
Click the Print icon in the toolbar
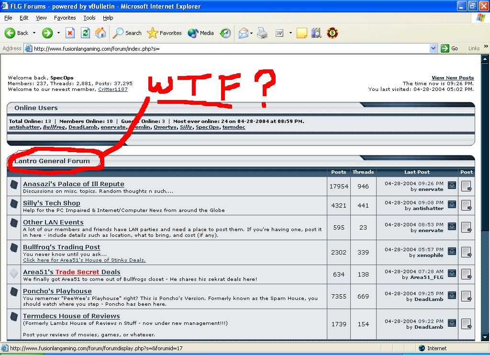tap(262, 33)
